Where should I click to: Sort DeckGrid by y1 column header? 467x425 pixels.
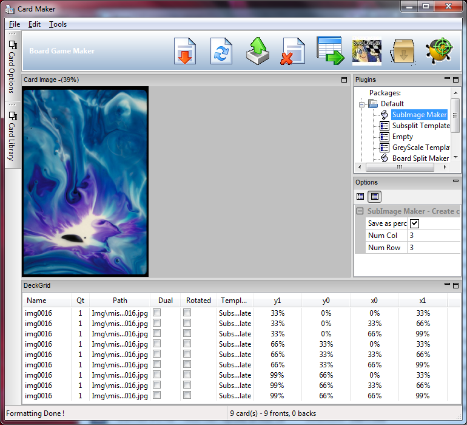[277, 301]
